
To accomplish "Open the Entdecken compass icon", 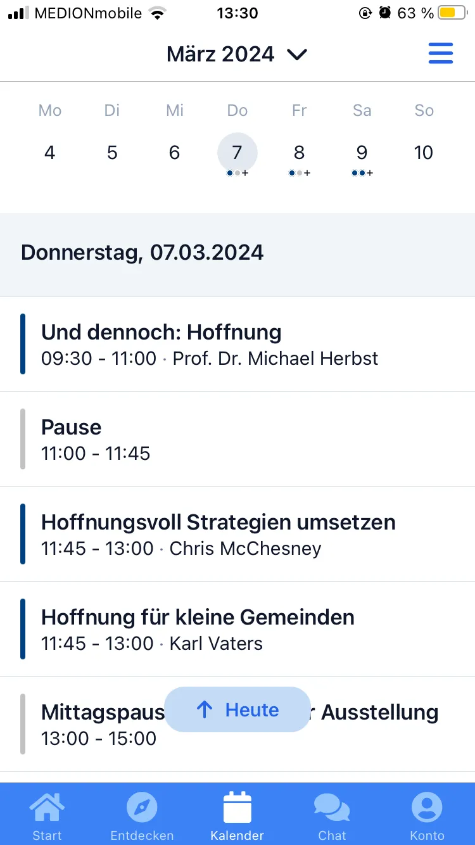I will tap(142, 809).
